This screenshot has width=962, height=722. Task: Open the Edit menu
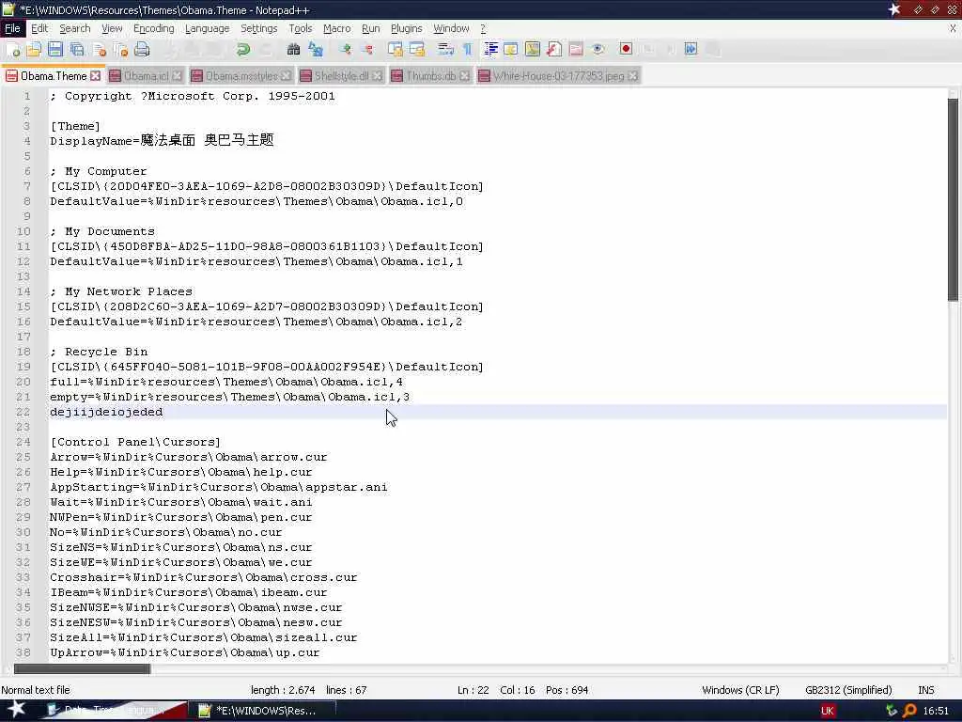pos(39,29)
